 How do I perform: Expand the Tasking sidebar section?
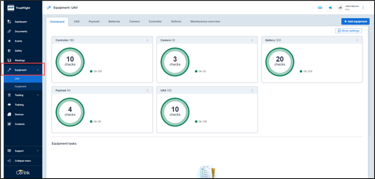tap(38, 95)
